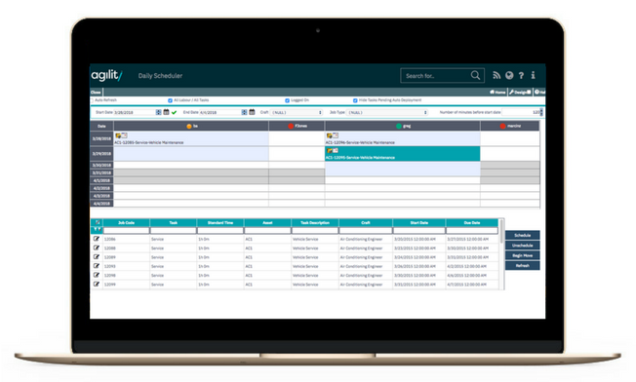Click the red status dot in last labour column
The width and height of the screenshot is (636, 382).
click(503, 127)
